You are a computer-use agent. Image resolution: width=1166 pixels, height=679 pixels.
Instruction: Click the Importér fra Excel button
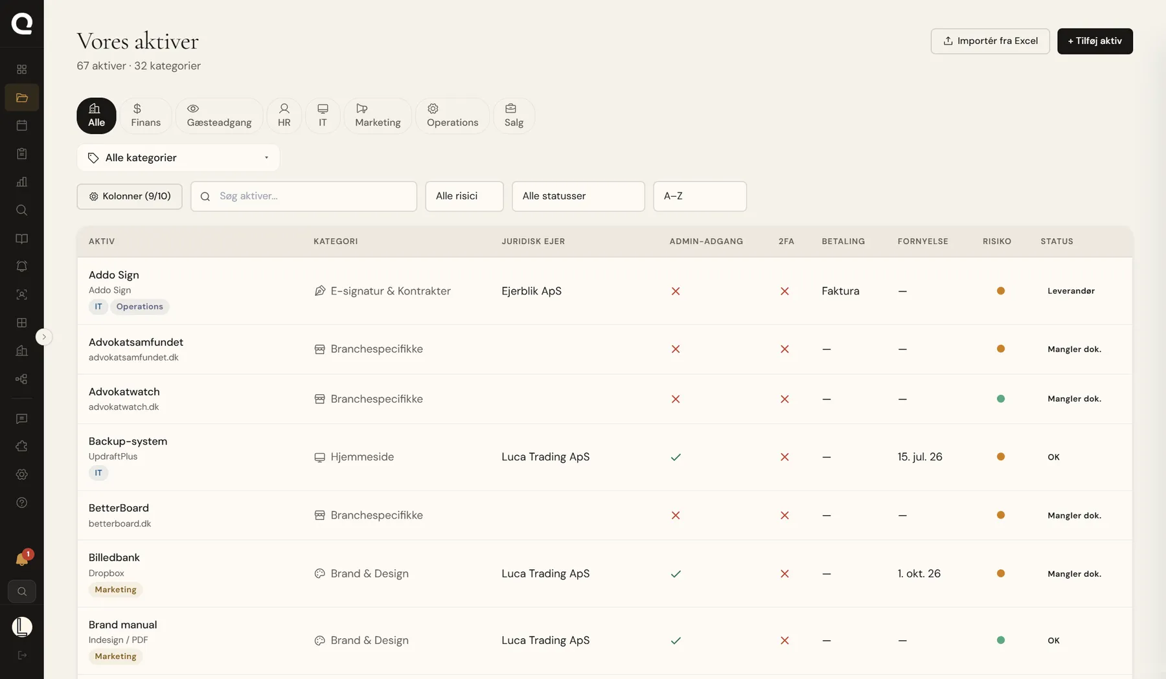(x=990, y=41)
